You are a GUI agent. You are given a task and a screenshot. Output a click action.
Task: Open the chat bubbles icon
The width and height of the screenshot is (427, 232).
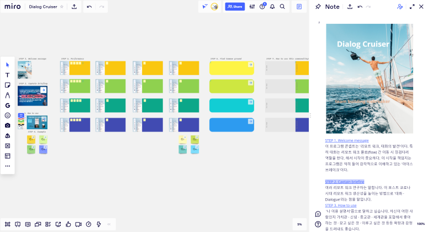[x=38, y=224]
